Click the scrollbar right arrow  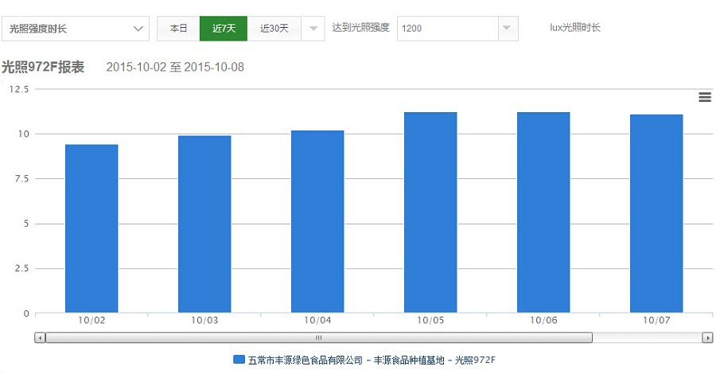pyautogui.click(x=707, y=337)
